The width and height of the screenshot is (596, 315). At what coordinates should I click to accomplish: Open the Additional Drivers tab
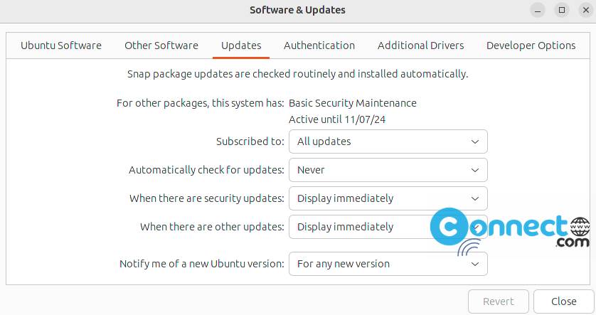[x=420, y=46]
